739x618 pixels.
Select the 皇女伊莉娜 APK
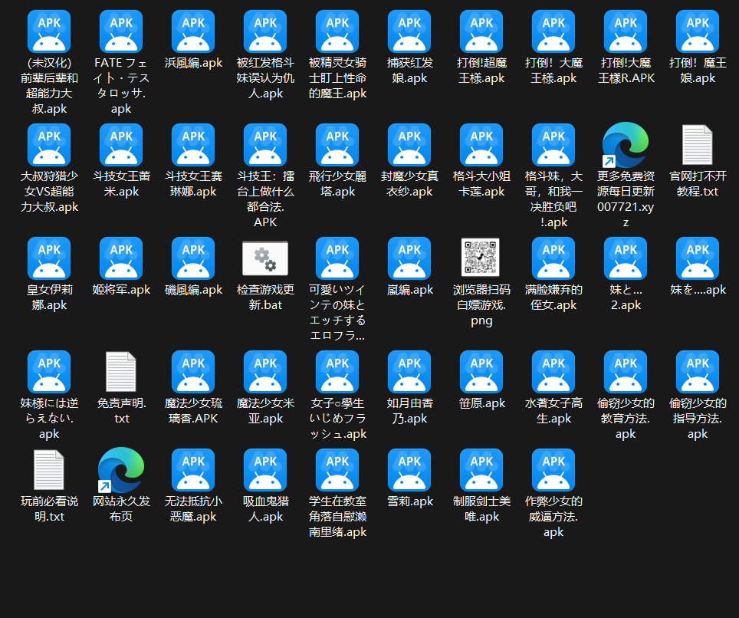[x=48, y=258]
